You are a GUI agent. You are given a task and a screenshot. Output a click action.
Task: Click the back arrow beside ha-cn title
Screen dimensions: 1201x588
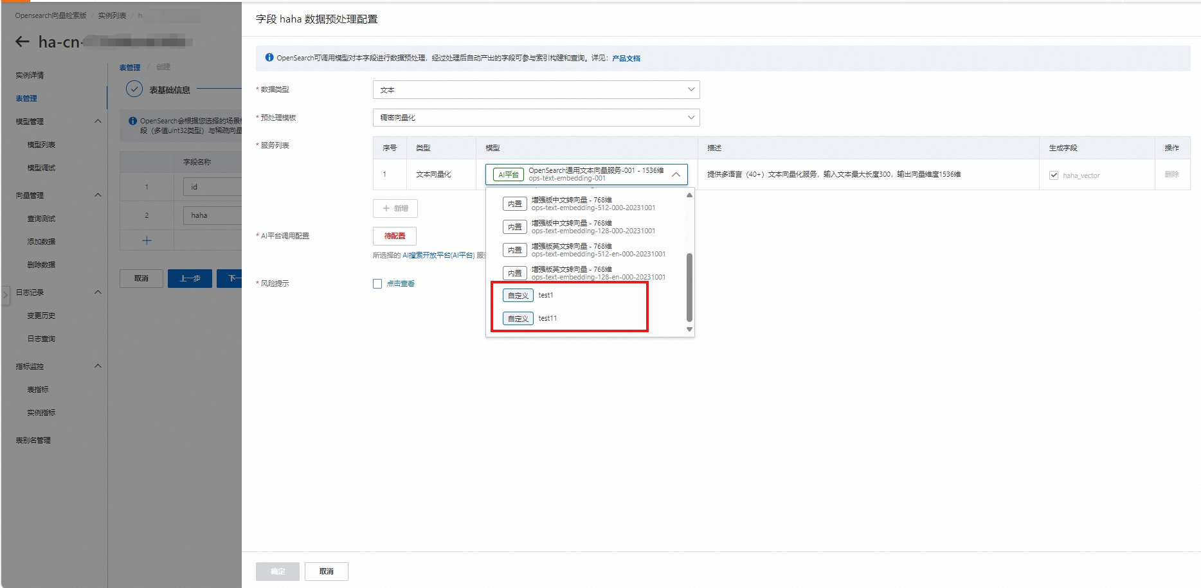(23, 42)
